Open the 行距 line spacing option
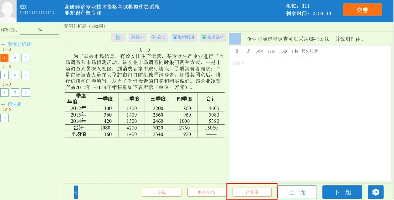 pyautogui.click(x=271, y=51)
